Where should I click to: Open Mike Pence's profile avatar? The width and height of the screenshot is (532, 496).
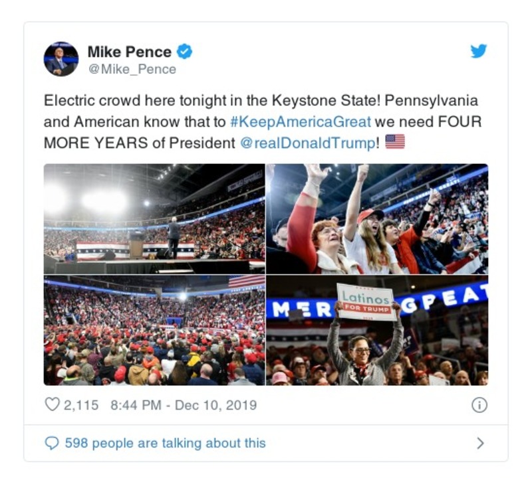(x=61, y=58)
